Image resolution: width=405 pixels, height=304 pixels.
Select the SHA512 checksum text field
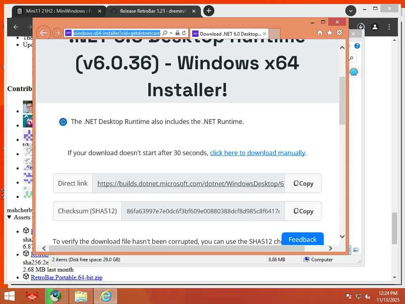tap(203, 211)
